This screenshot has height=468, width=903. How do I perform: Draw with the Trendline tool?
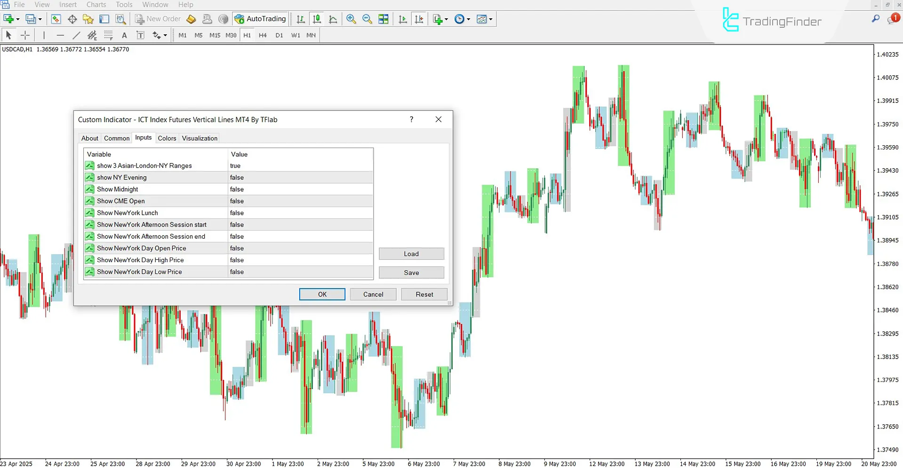[x=76, y=35]
